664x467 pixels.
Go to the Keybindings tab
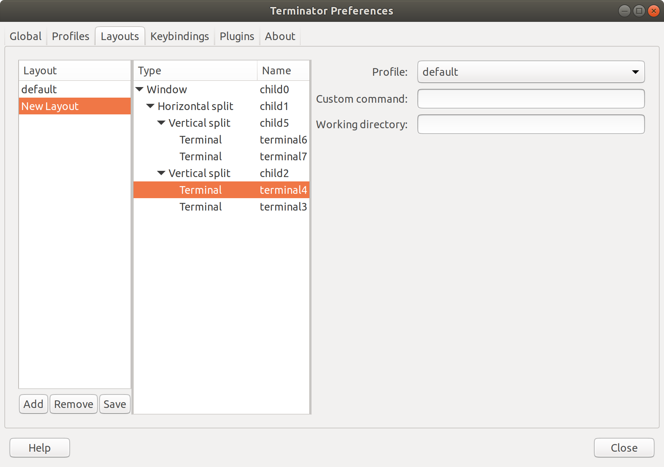(179, 36)
